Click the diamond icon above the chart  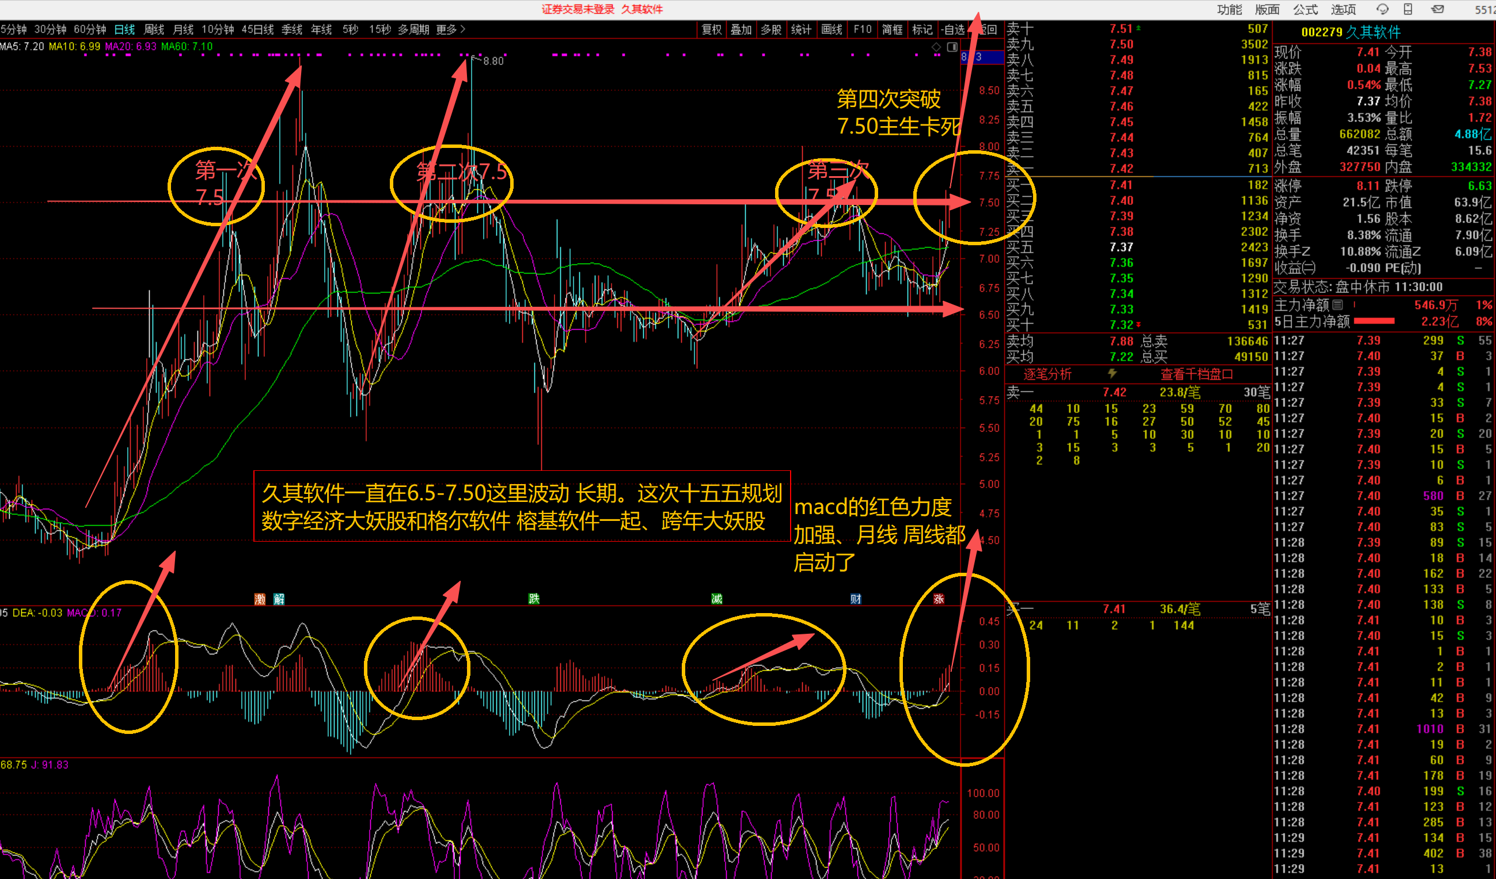click(936, 47)
